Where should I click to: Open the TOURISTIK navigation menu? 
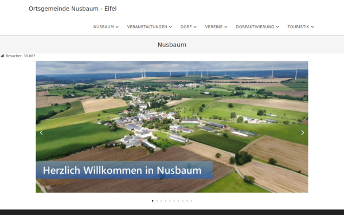(300, 27)
